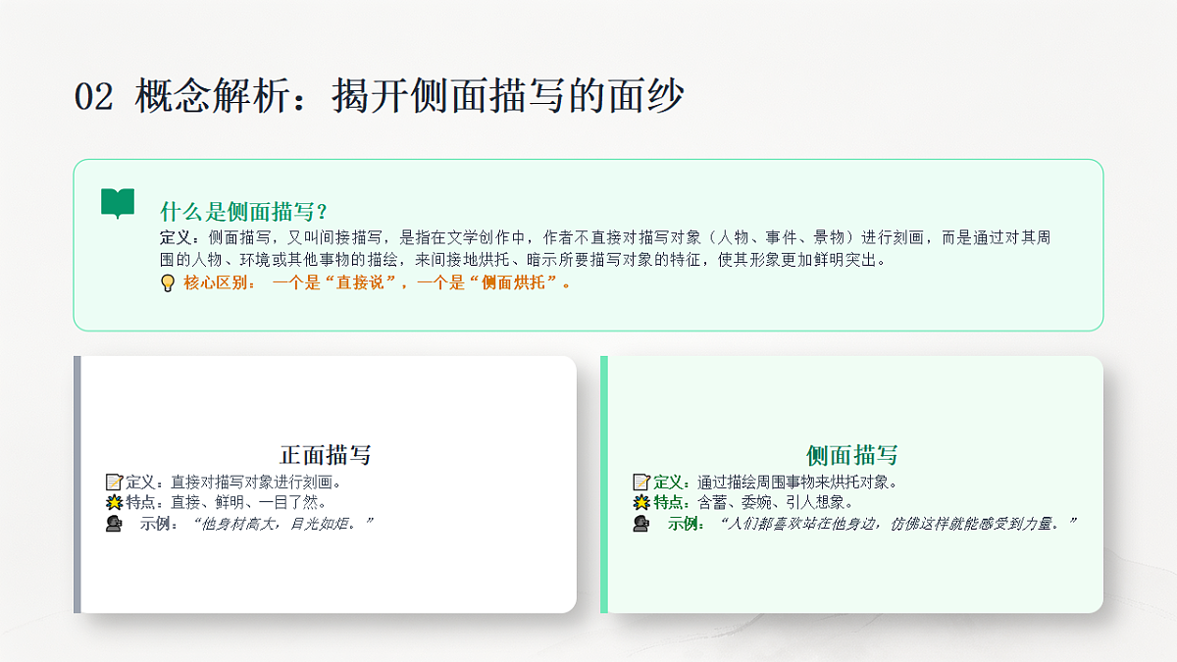Image resolution: width=1177 pixels, height=662 pixels.
Task: Click the lightbulb icon beside 核心区别
Action: 168,283
